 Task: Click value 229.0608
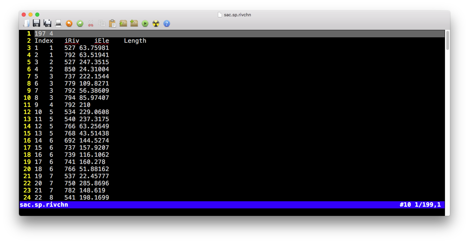(x=94, y=112)
